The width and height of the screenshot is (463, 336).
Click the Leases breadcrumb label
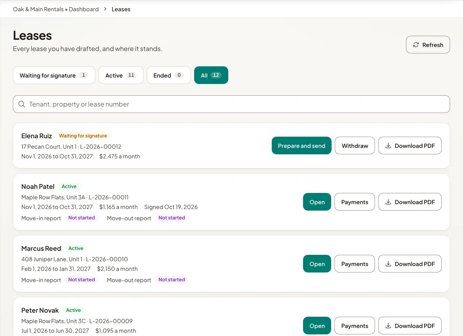pos(121,9)
